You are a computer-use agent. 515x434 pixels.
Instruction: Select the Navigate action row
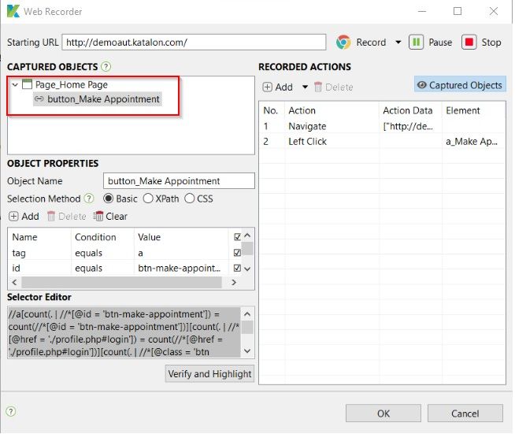pyautogui.click(x=382, y=126)
